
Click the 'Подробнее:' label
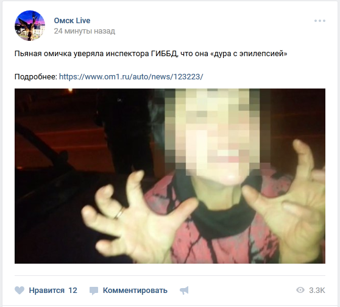[x=36, y=77]
